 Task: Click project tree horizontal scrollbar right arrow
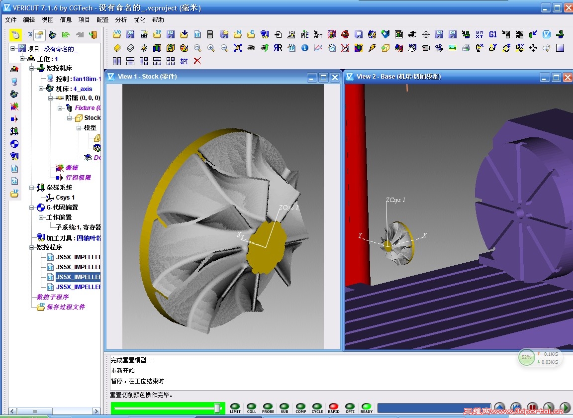96,411
